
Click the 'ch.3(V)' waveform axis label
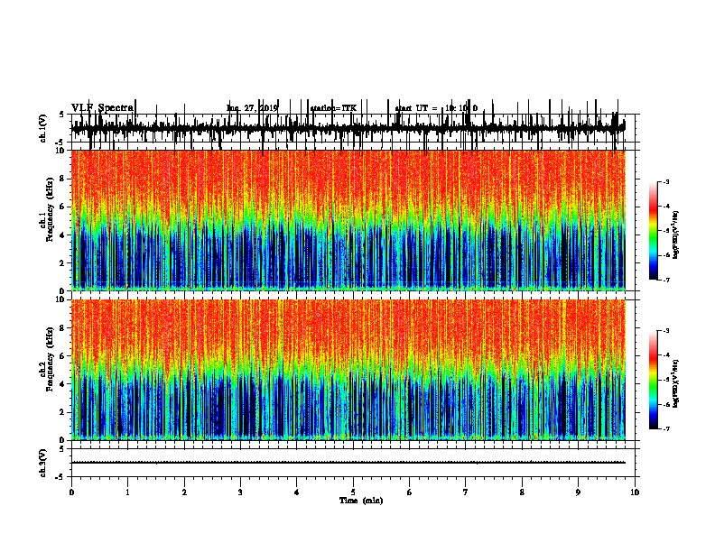(43, 463)
